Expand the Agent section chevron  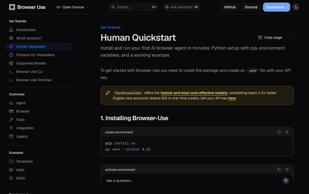69,103
